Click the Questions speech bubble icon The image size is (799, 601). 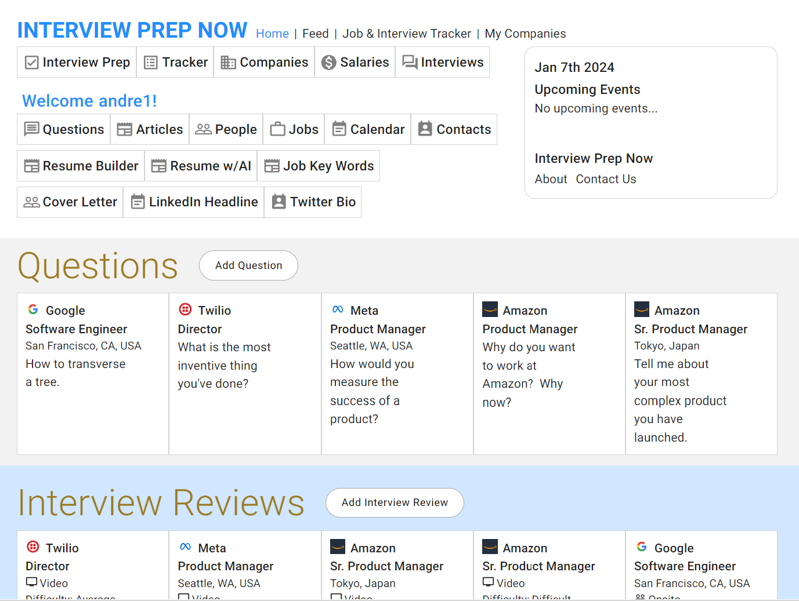[32, 129]
